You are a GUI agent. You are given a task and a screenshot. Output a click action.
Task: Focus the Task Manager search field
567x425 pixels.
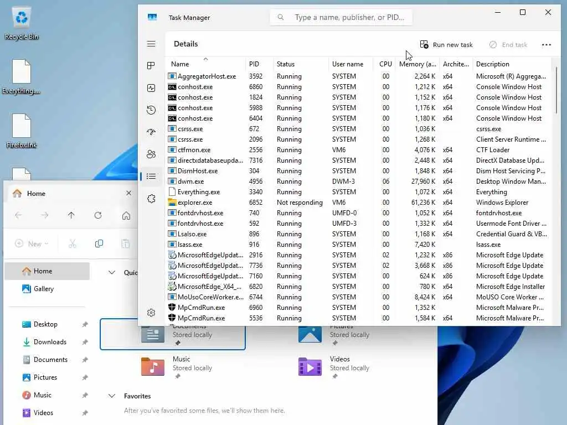pyautogui.click(x=341, y=17)
